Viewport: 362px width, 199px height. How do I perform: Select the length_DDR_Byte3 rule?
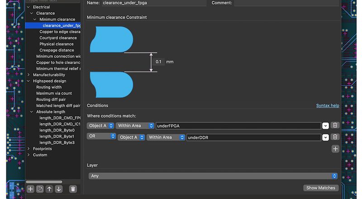tap(57, 142)
